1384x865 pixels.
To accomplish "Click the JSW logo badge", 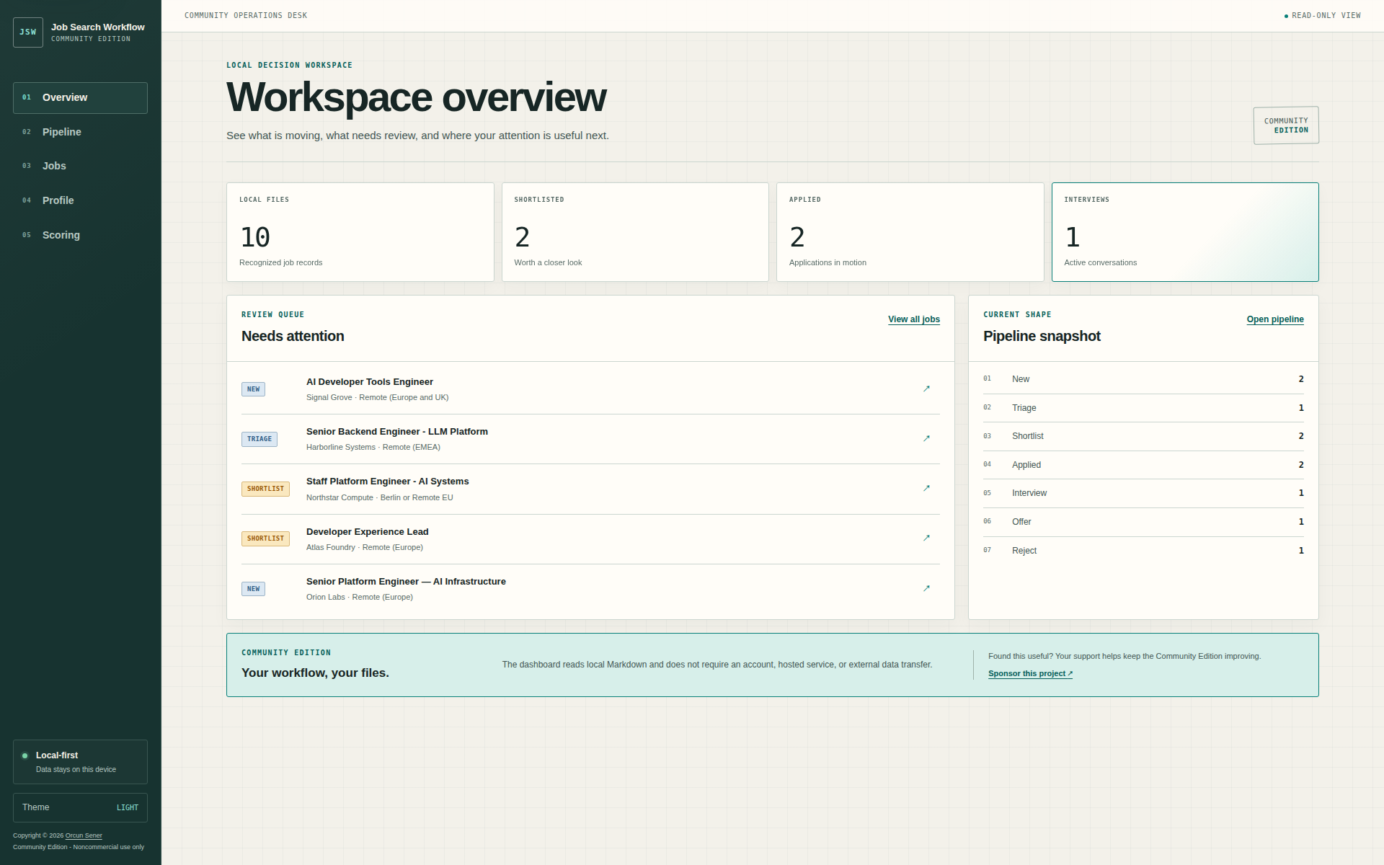I will [x=28, y=32].
